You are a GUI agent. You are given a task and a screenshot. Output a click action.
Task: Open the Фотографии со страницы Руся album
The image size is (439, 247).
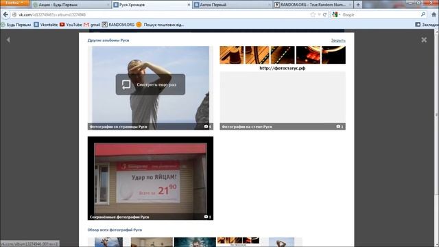tap(150, 88)
